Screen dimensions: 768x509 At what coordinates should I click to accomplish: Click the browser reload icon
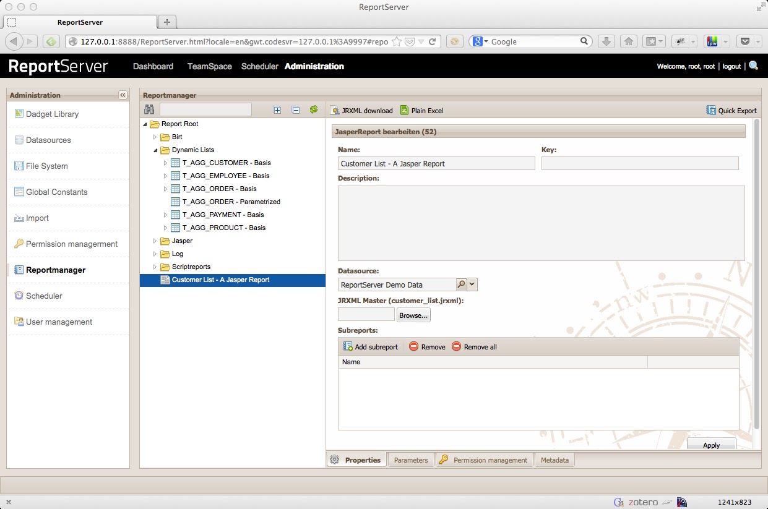433,41
